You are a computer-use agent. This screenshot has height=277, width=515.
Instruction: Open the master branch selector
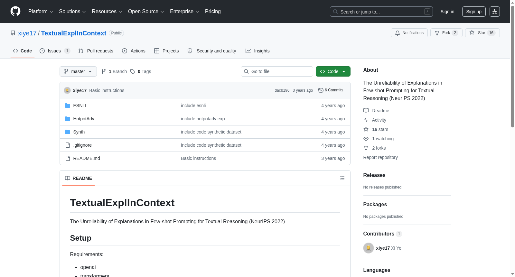pyautogui.click(x=78, y=71)
